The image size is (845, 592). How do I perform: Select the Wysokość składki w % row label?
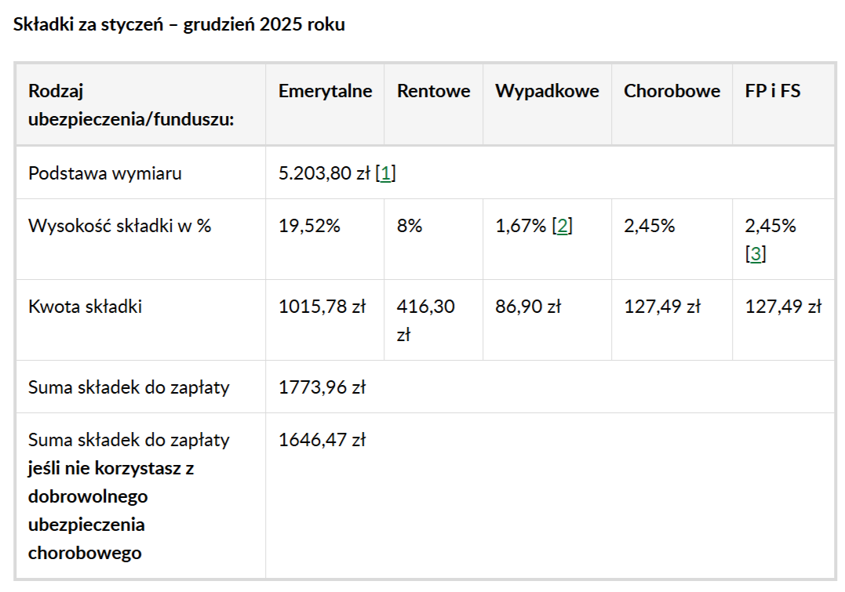coord(119,227)
